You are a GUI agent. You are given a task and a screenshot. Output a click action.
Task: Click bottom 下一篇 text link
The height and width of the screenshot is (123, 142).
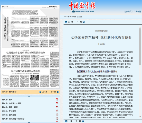(78, 121)
